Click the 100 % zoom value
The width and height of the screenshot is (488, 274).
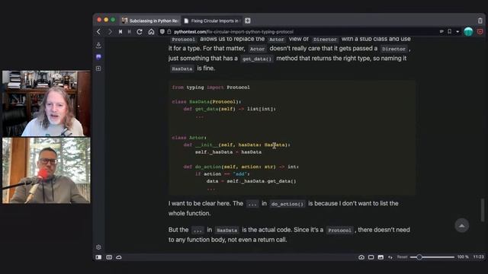tap(463, 257)
